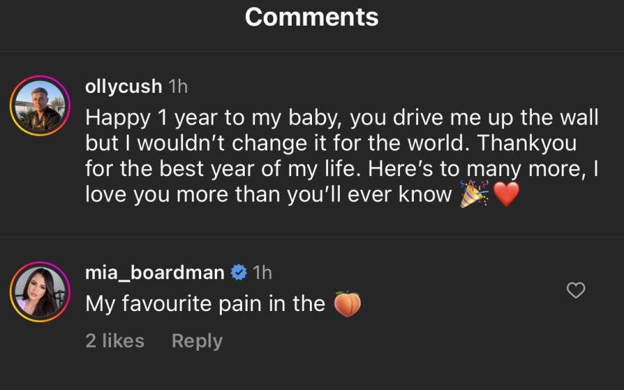
Task: Tap the word 'Thankyou' in the caption
Action: click(x=527, y=143)
